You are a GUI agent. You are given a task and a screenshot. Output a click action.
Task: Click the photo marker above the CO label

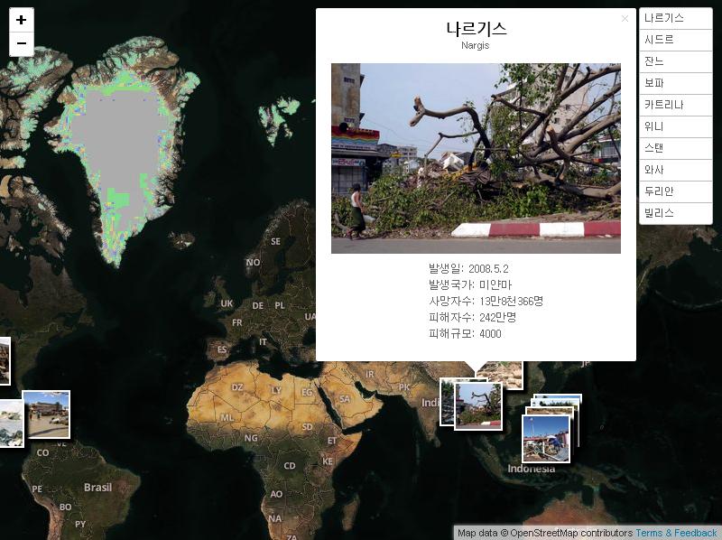[x=46, y=414]
